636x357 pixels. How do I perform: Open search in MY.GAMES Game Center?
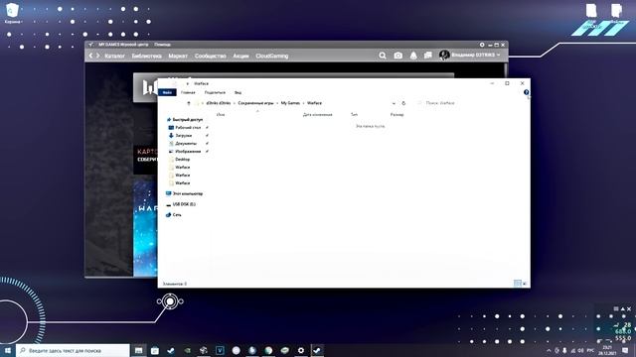coord(382,56)
